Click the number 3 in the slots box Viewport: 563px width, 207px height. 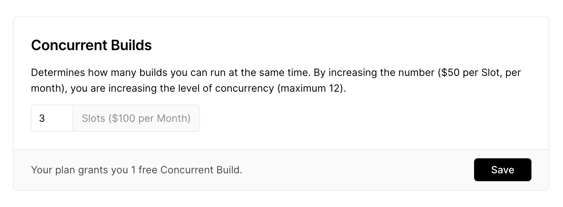click(x=42, y=118)
